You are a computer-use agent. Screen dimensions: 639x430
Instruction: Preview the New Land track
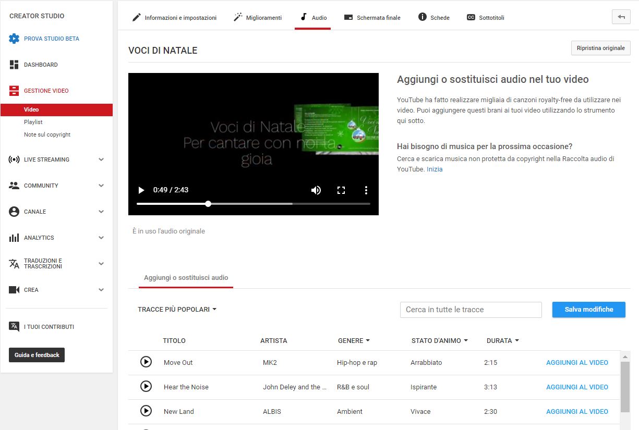(146, 411)
